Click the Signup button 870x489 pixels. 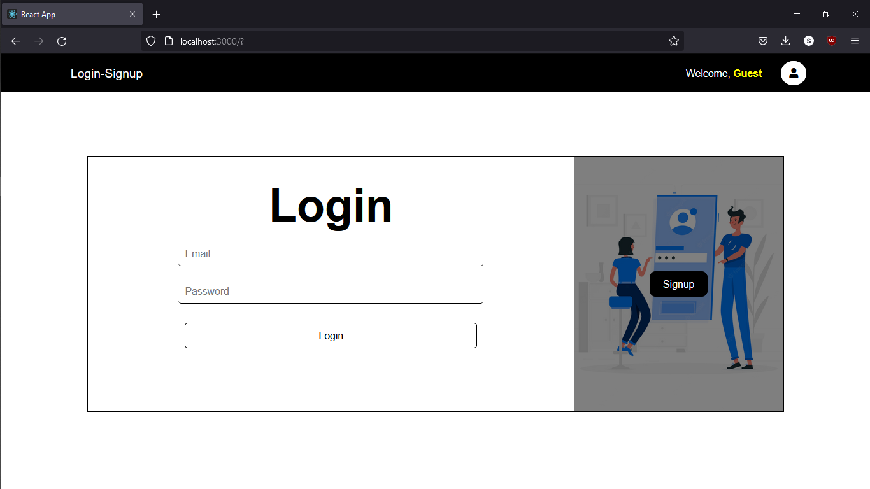(x=678, y=284)
